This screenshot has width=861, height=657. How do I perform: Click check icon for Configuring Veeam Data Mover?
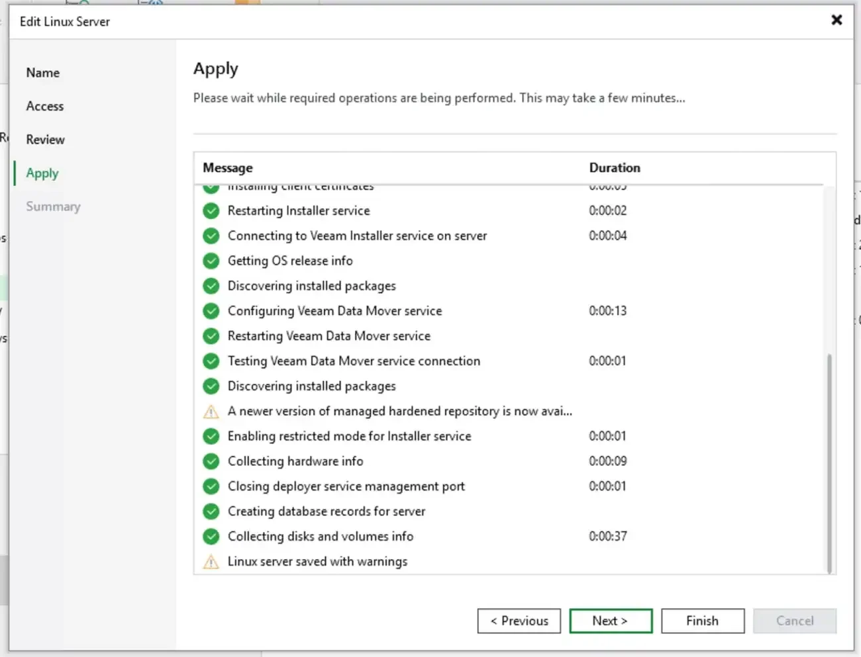[x=211, y=311]
